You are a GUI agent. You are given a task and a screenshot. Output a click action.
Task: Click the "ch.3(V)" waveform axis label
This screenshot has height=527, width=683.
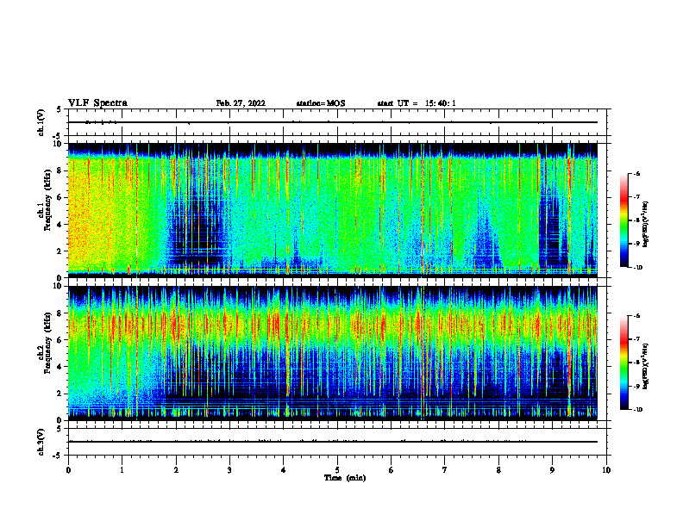pos(41,442)
